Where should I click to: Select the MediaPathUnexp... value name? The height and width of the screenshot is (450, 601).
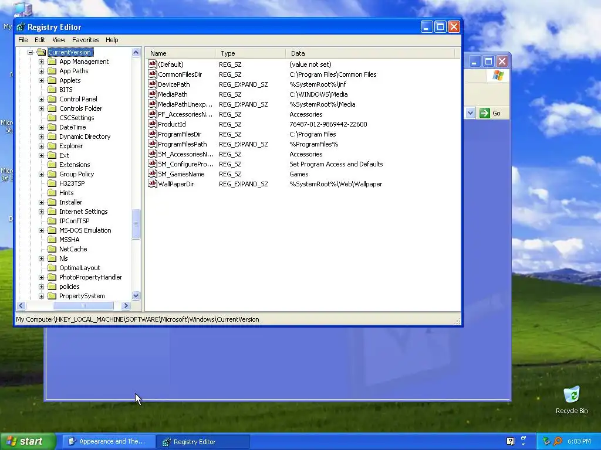tap(185, 104)
